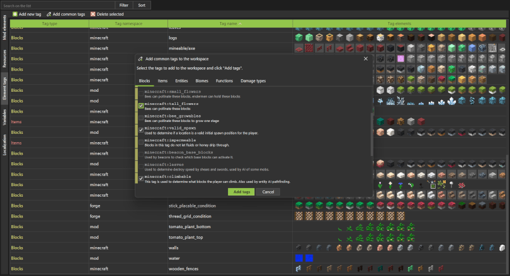
Task: Select the stick_placable_condition tag
Action: (192, 206)
